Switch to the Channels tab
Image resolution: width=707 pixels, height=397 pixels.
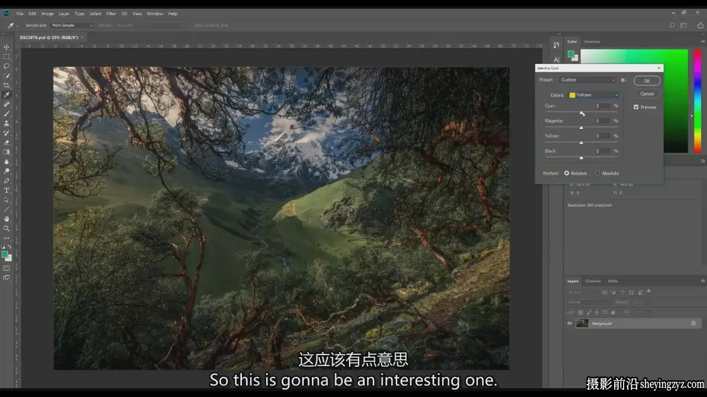pos(593,281)
